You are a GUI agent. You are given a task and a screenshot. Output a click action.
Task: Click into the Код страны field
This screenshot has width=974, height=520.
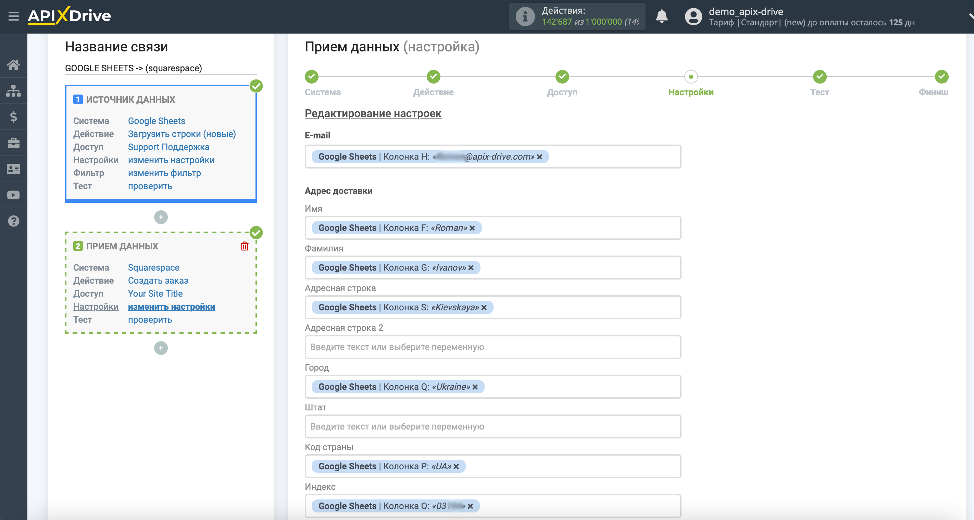(493, 466)
